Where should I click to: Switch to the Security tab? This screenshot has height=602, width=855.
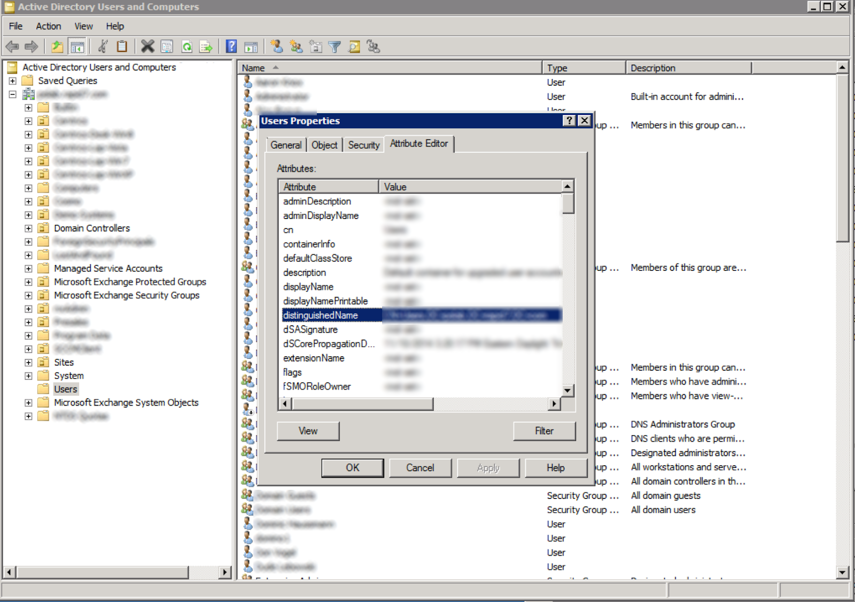click(x=364, y=145)
